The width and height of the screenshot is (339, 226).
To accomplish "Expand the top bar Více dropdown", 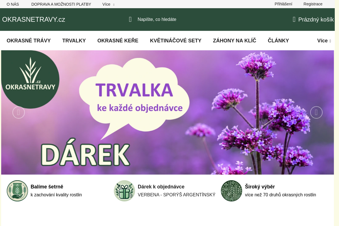I will pyautogui.click(x=108, y=4).
